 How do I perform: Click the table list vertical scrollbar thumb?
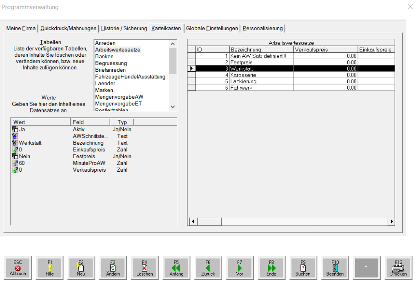click(173, 61)
